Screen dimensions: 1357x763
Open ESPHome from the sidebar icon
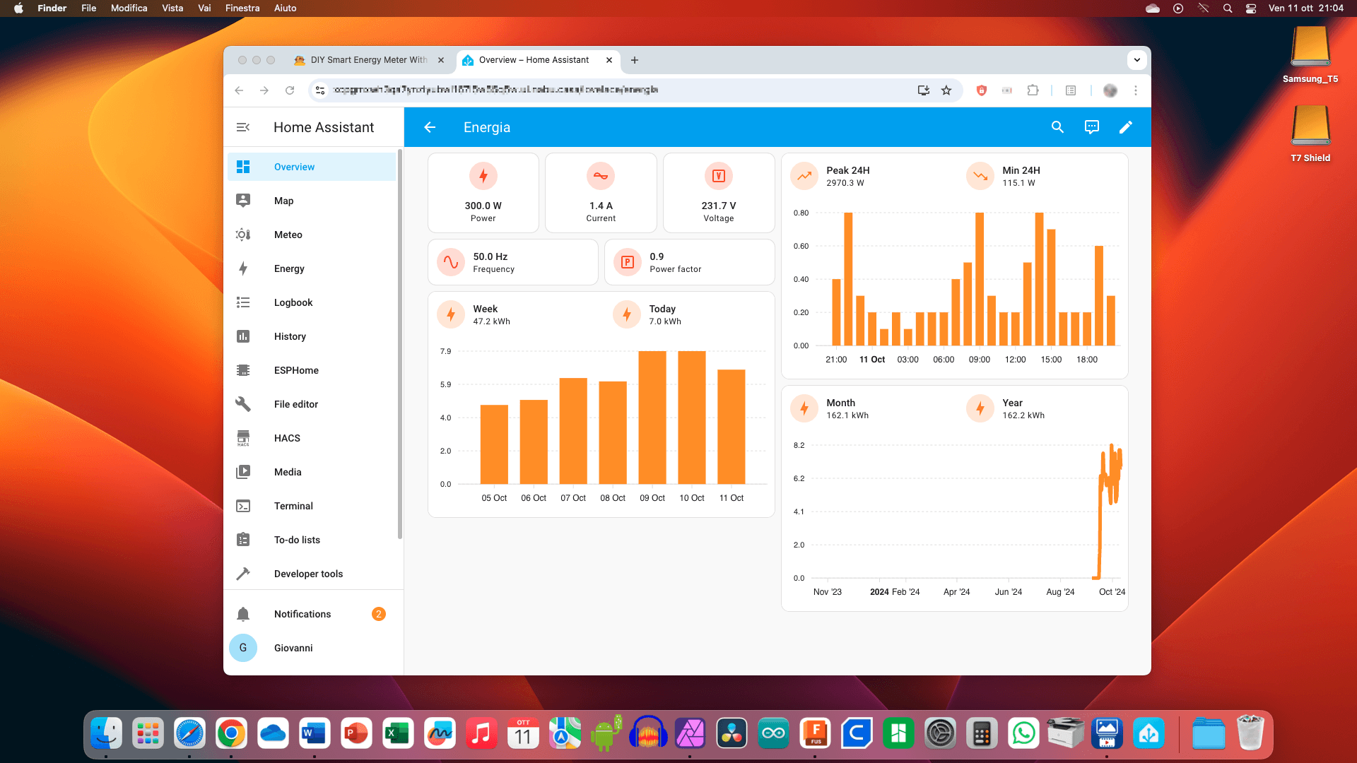[243, 370]
